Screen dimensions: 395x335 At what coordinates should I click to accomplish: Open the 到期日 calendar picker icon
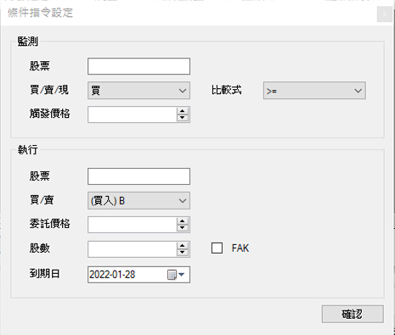(176, 275)
